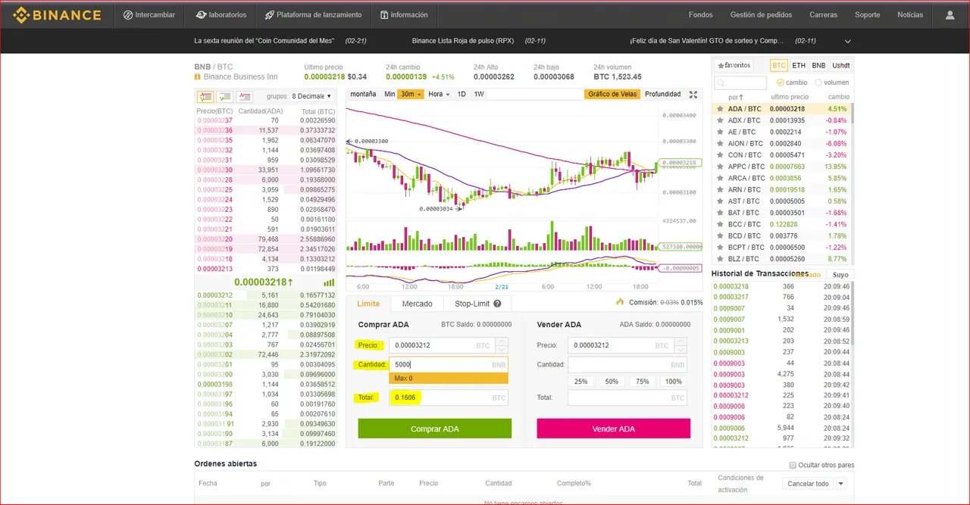Adjust buy price stepper arrows
The width and height of the screenshot is (970, 505).
[502, 345]
